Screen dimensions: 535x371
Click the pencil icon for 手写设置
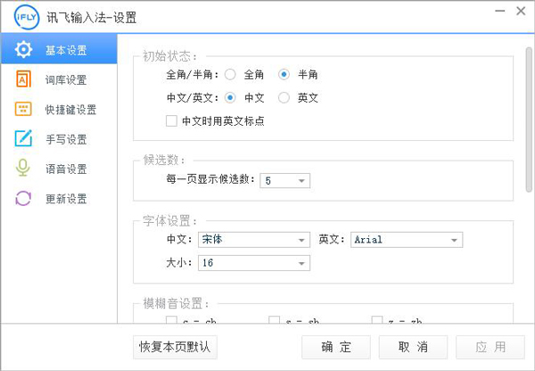(x=23, y=138)
